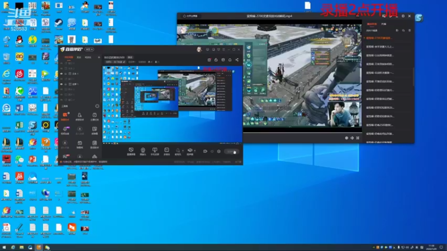The height and width of the screenshot is (251, 447).
Task: Open the calendar-style icon with red dot
Action: 209,60
